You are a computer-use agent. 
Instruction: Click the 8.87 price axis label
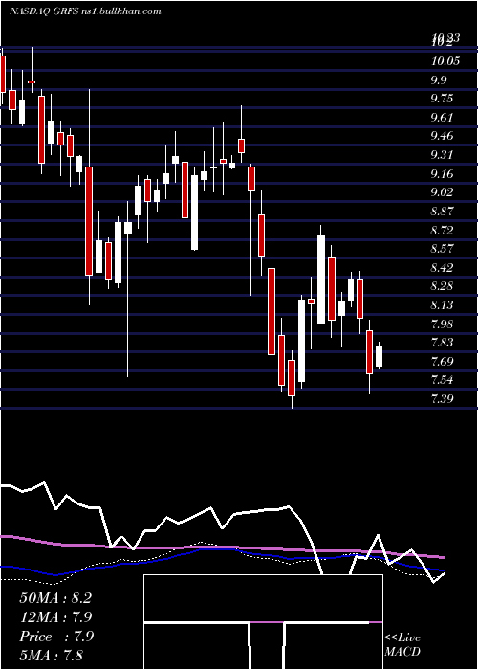click(442, 212)
